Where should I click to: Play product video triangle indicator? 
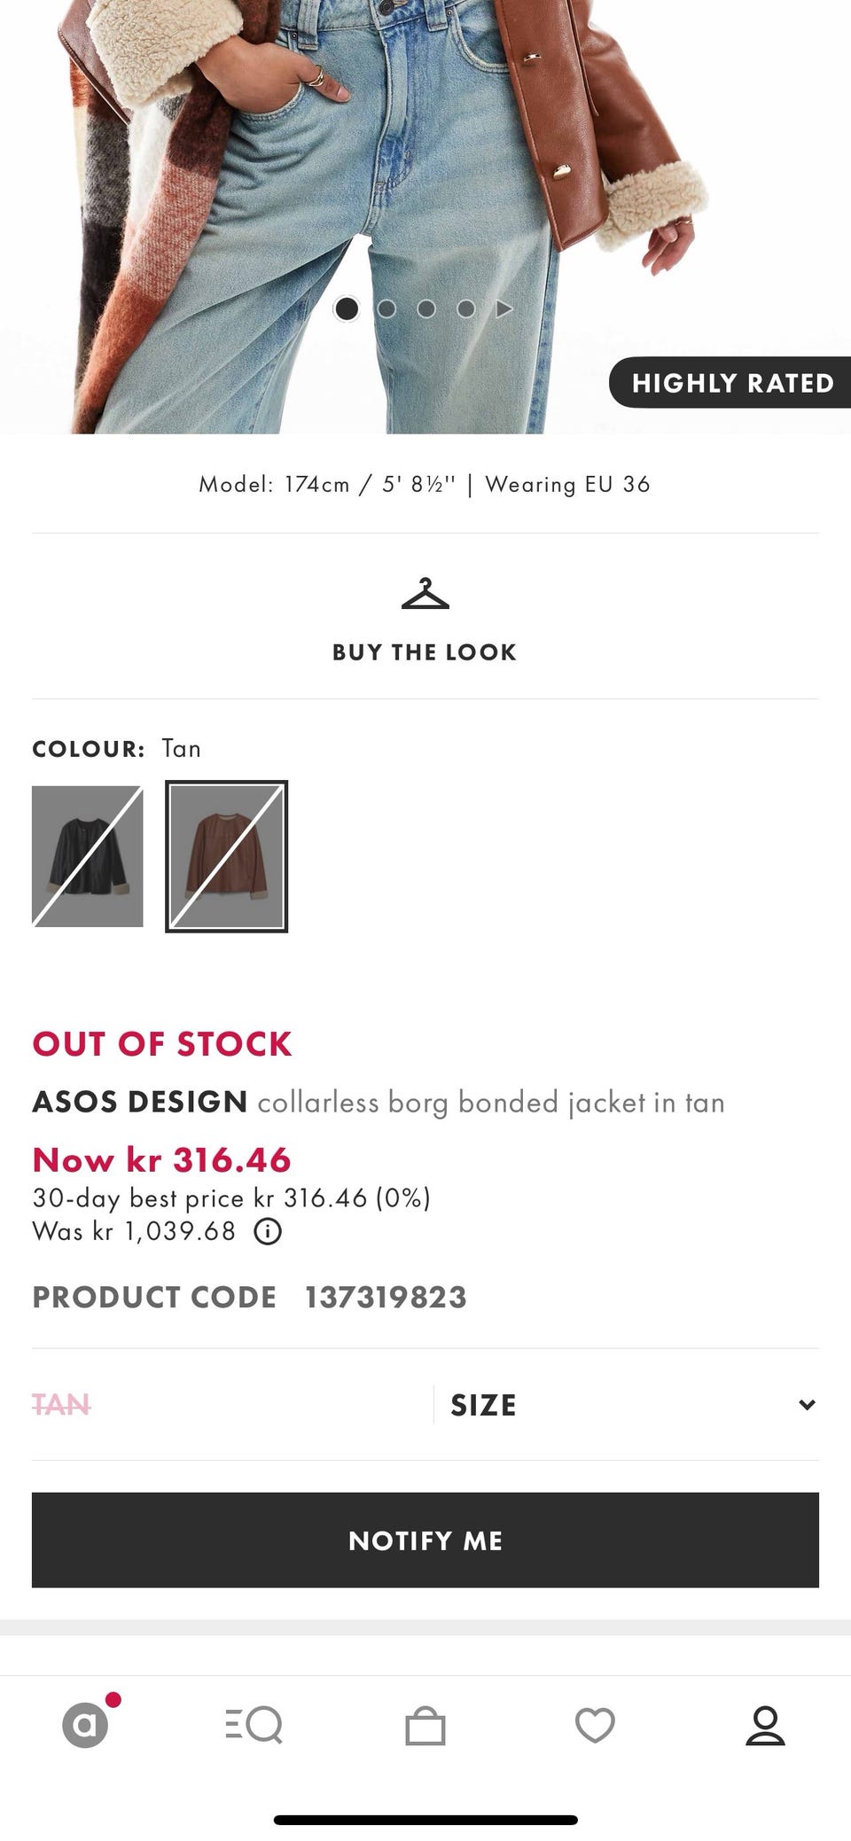[504, 309]
